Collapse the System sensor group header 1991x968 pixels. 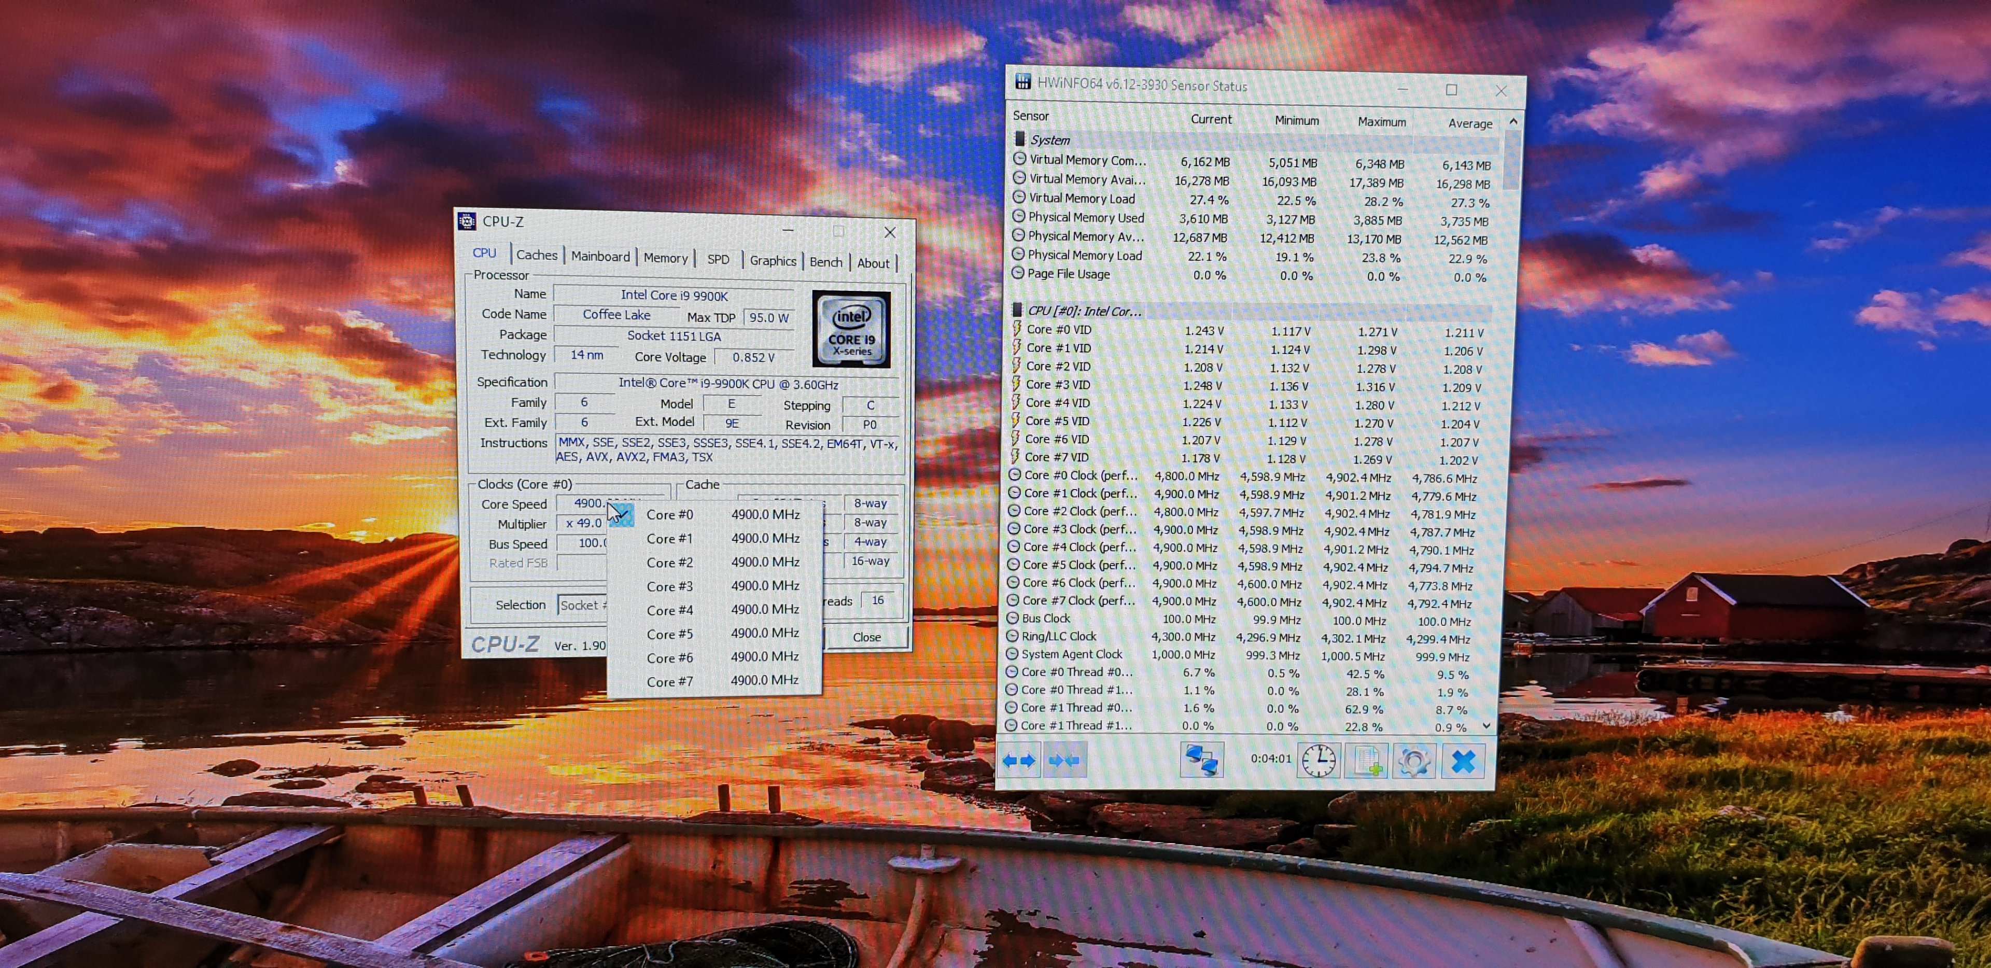point(1049,140)
